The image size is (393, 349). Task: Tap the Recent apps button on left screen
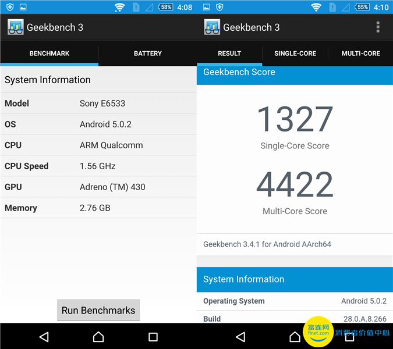(x=153, y=337)
